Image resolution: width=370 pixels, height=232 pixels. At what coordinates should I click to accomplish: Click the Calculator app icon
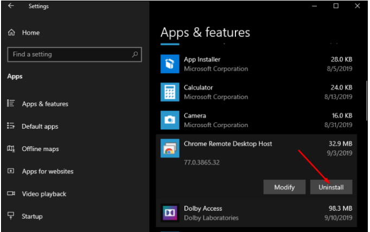pyautogui.click(x=170, y=92)
